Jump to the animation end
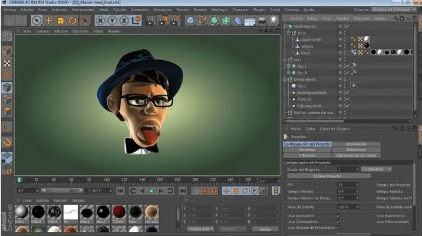This screenshot has width=422, height=236. click(183, 191)
